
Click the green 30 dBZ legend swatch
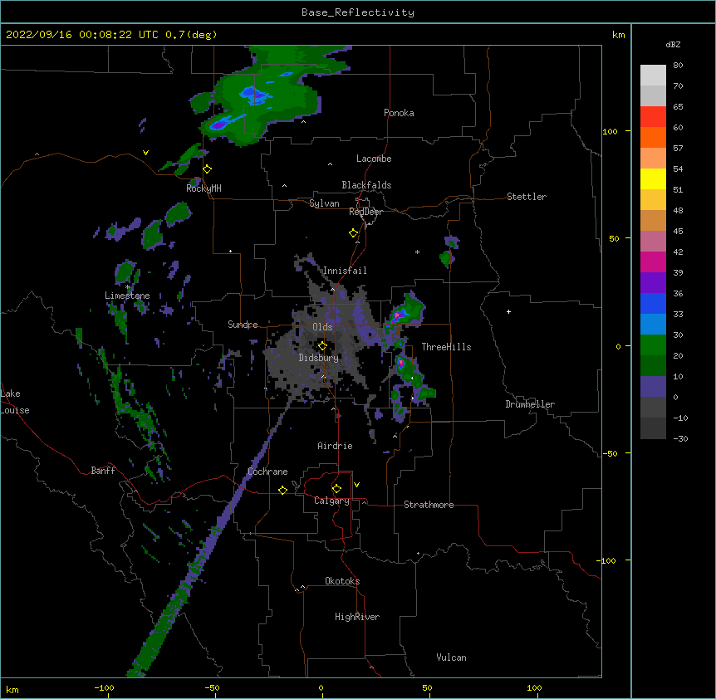coord(653,345)
